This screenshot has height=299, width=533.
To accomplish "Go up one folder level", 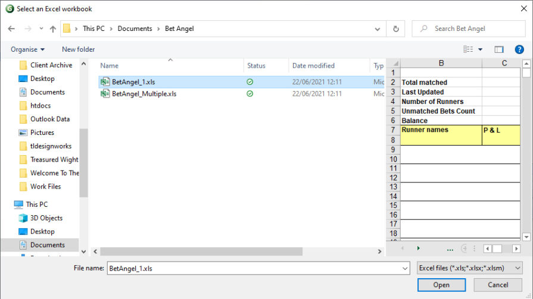I will coord(52,29).
